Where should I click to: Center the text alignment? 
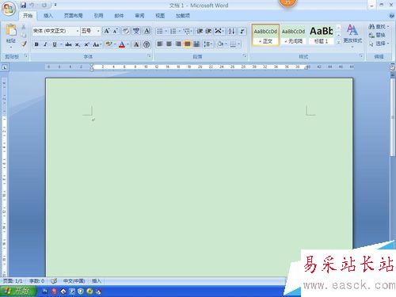pos(169,44)
